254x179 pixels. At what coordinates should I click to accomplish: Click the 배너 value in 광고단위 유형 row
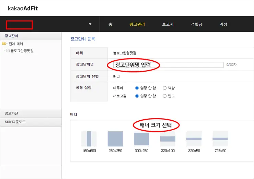pyautogui.click(x=116, y=76)
